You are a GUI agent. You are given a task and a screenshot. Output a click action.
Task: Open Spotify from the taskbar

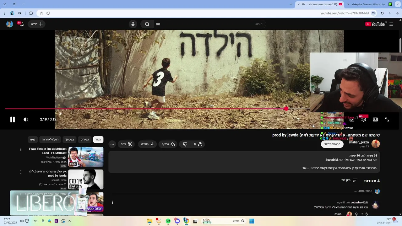(168, 221)
